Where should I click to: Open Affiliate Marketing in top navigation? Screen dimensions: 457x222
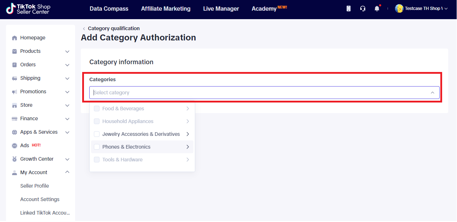click(x=166, y=9)
